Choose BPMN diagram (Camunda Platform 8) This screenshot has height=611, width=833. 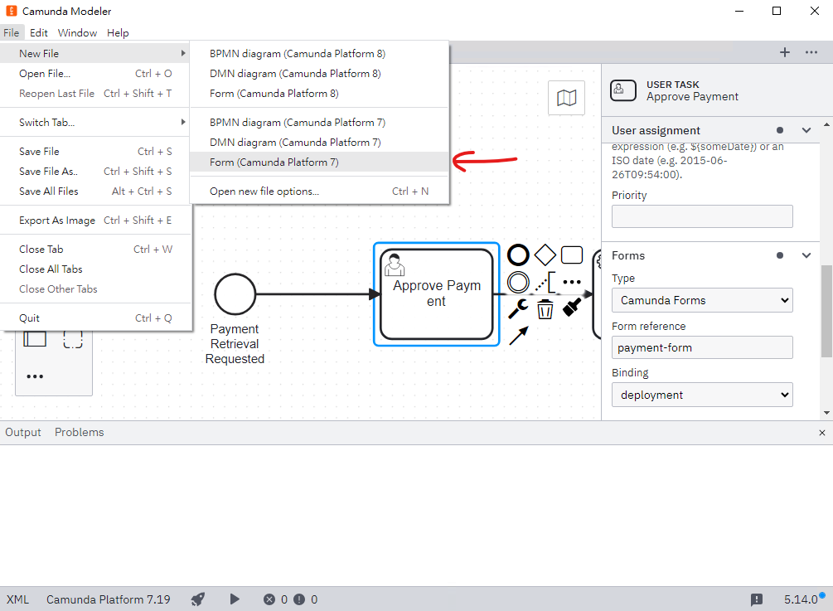[319, 53]
